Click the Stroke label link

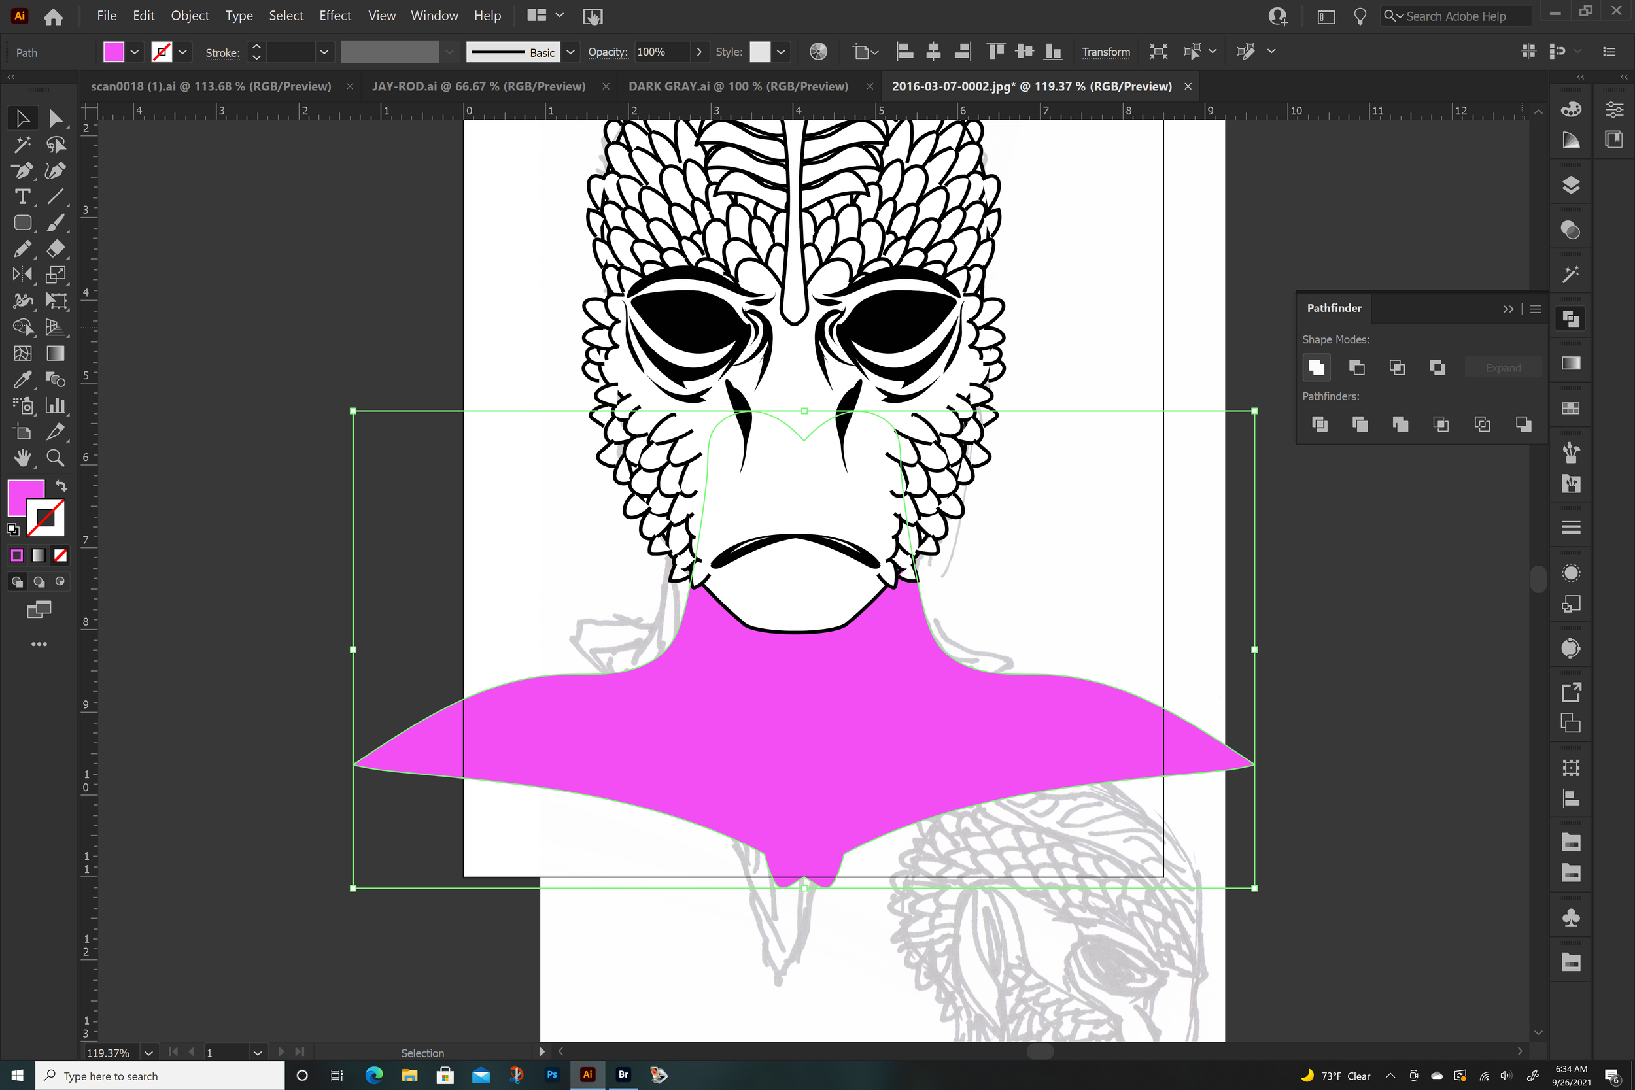coord(222,52)
